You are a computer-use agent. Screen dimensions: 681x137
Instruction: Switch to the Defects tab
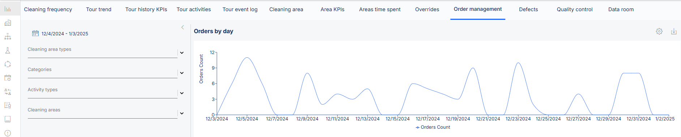click(528, 9)
